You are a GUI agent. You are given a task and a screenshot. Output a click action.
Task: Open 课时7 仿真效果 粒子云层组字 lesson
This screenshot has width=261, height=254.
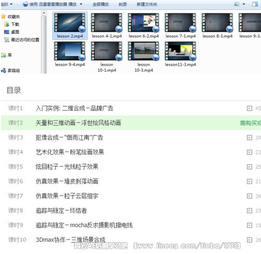(131, 196)
